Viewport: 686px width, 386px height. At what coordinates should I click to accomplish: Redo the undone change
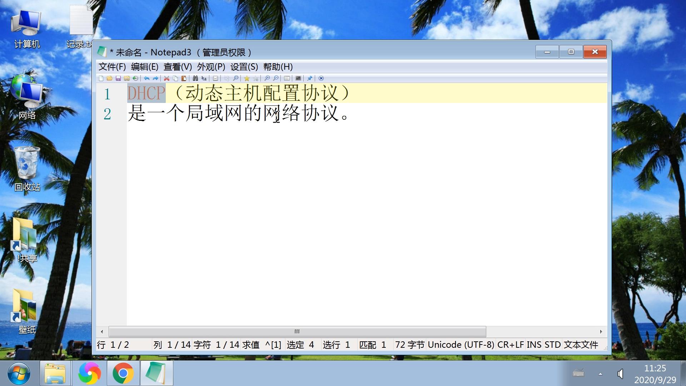point(155,78)
